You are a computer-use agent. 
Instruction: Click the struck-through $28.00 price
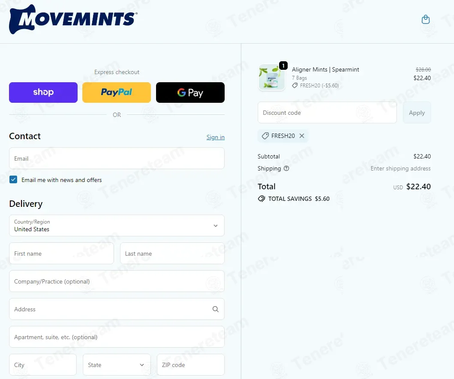[x=423, y=69]
